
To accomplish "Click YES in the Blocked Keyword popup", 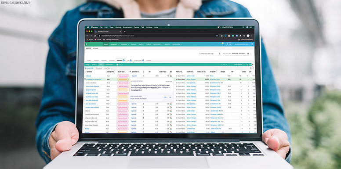I will (x=165, y=97).
